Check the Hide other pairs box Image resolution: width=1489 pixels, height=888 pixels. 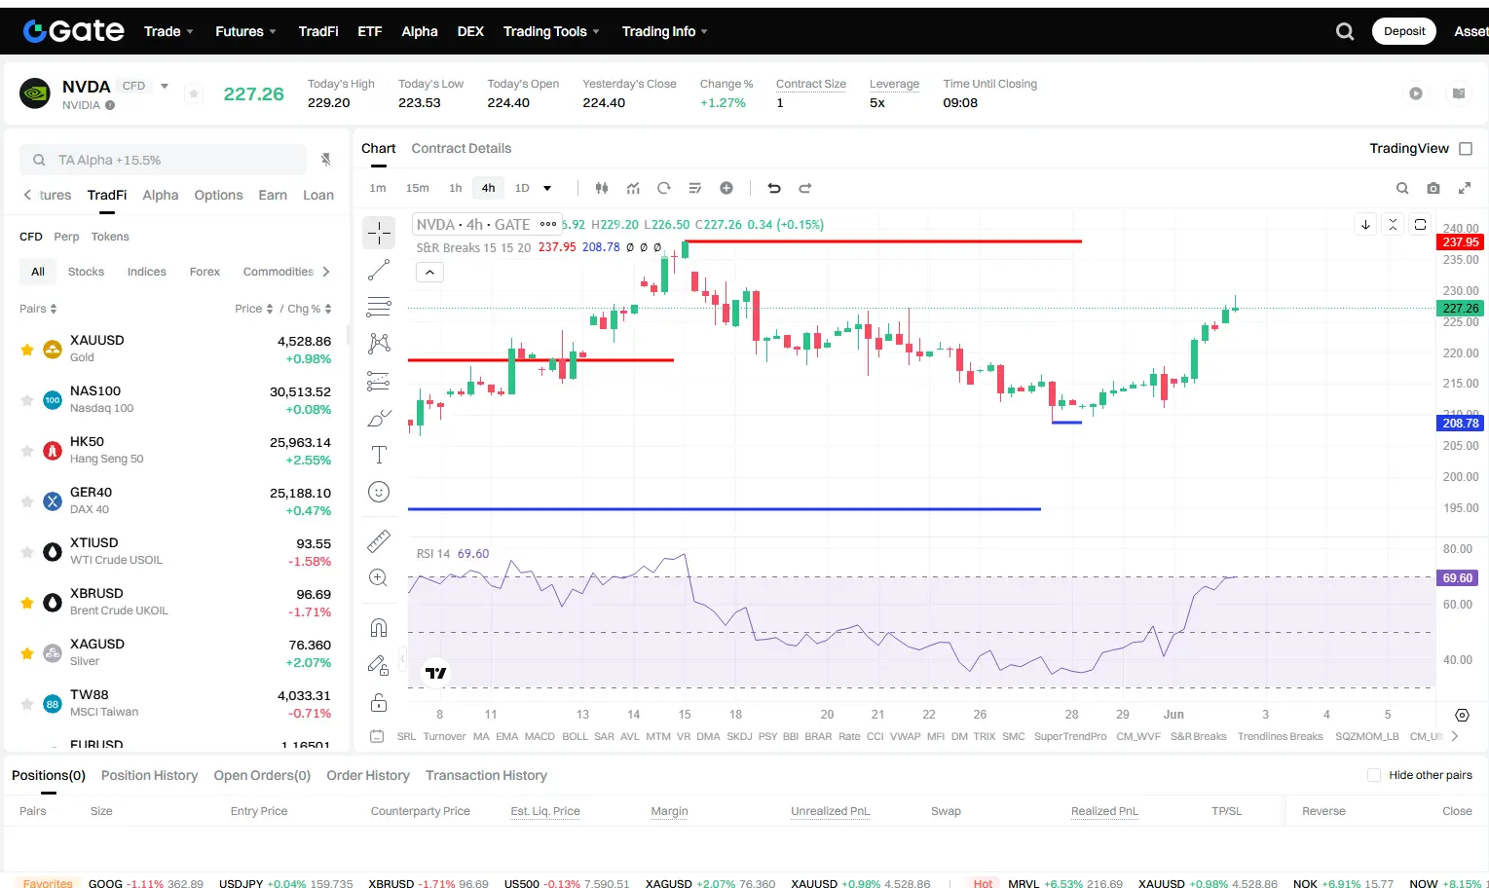(x=1374, y=775)
